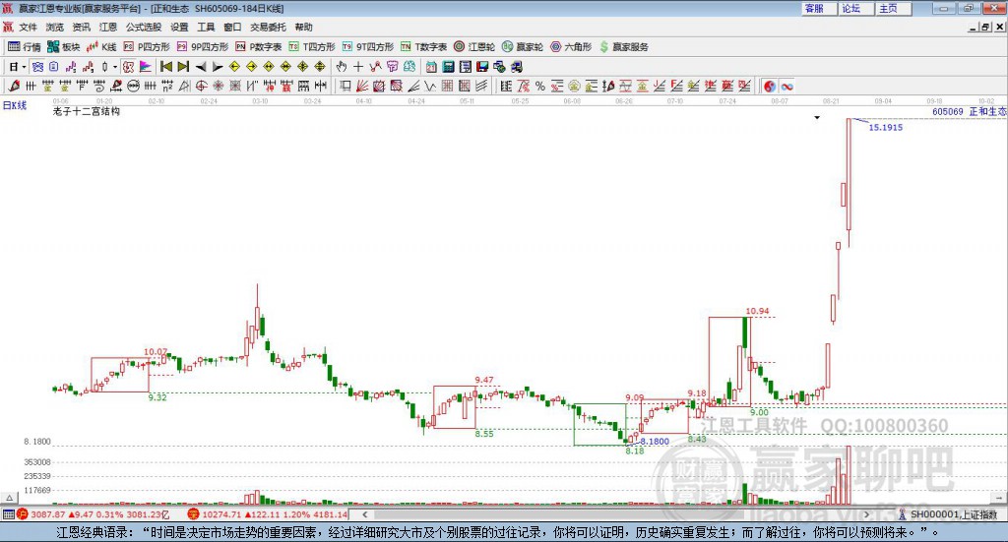
Task: Open the 公式选股 menu
Action: coord(144,27)
